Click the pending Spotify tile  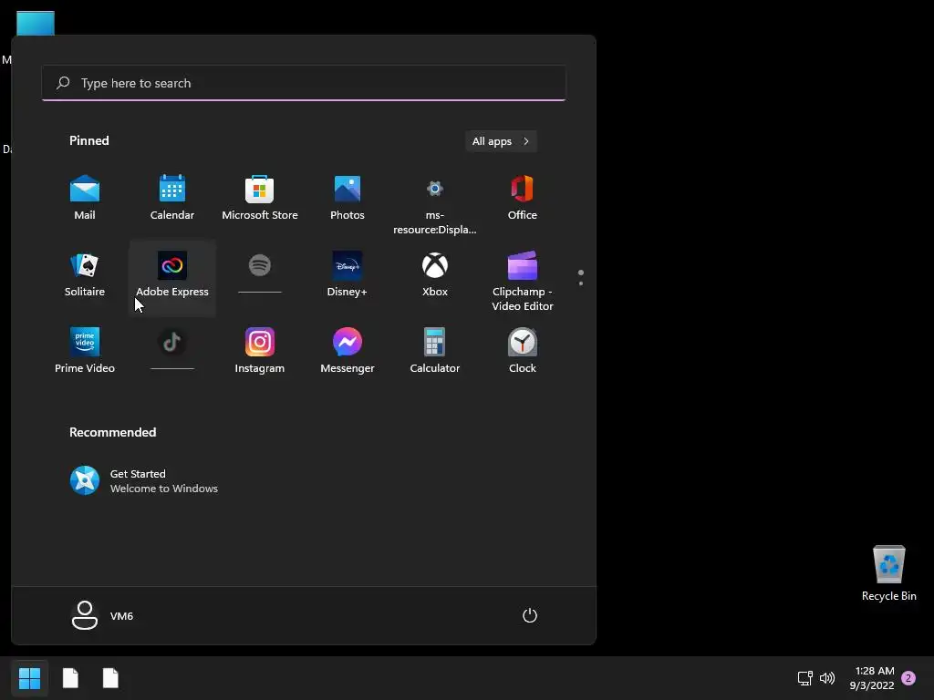pos(260,273)
